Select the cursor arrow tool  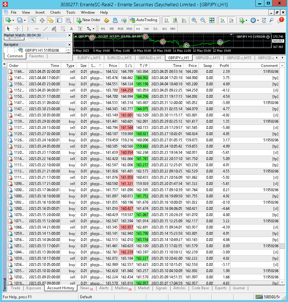pos(8,29)
